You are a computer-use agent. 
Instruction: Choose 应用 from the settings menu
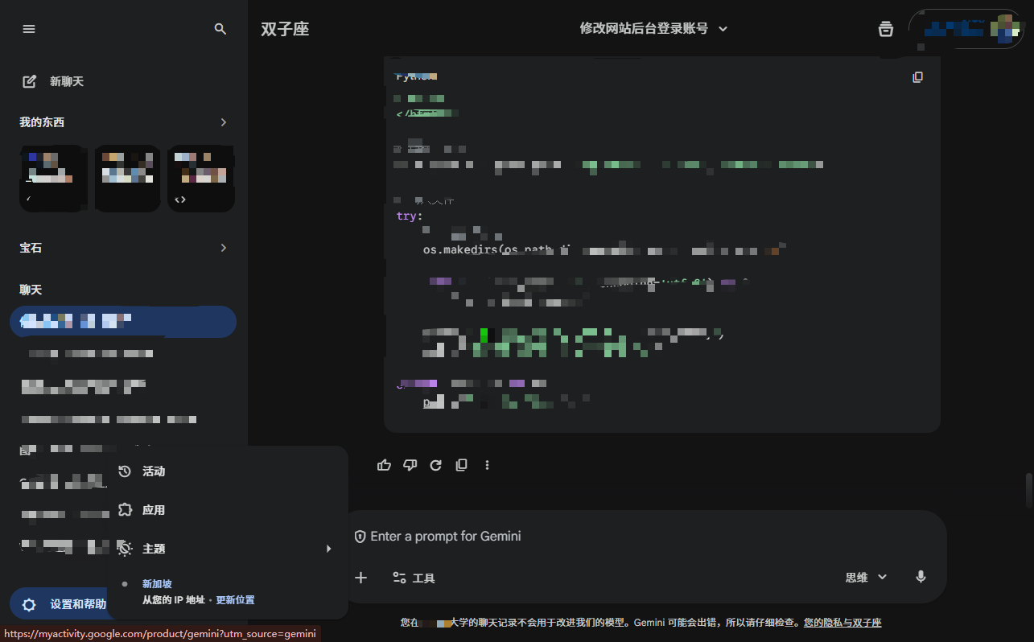(228, 510)
